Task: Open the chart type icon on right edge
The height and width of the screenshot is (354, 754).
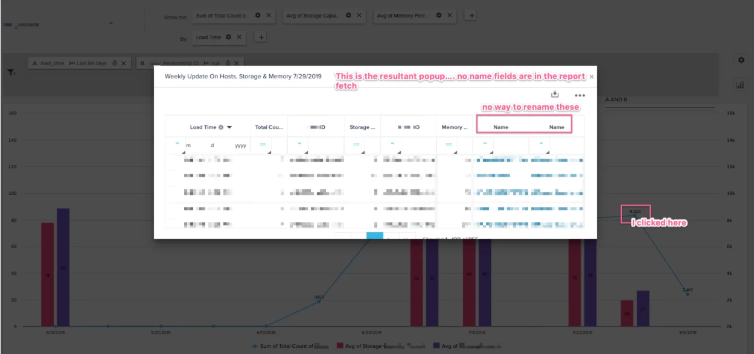Action: pos(740,85)
